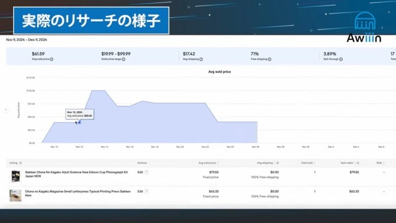Click $63.33 Item sales value in second row
The image size is (396, 223).
coord(354,192)
